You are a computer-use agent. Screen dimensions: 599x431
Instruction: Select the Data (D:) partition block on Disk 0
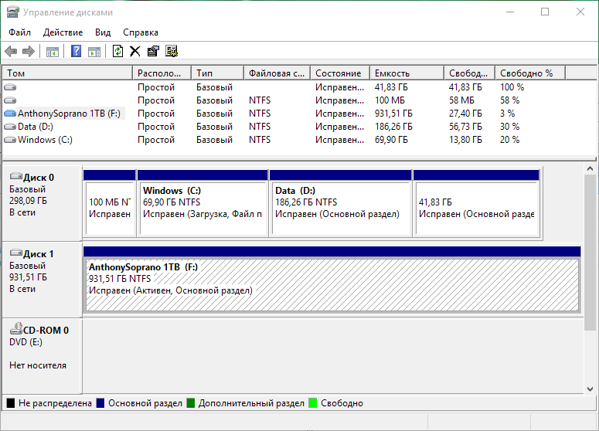click(x=340, y=203)
